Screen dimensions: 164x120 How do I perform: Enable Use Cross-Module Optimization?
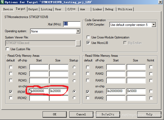pos(88,37)
